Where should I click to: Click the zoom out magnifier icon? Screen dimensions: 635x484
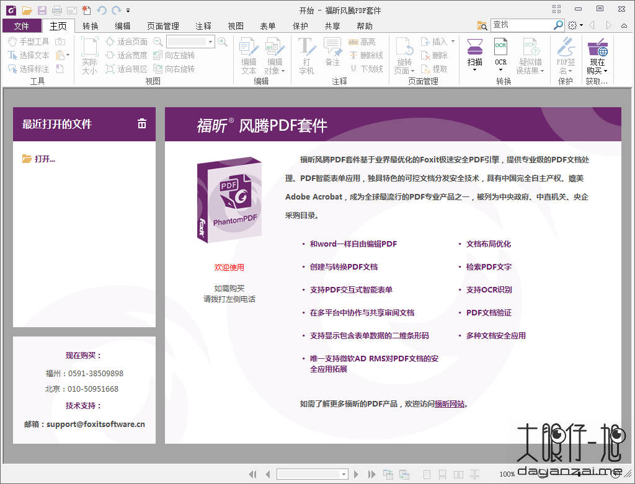pos(158,42)
